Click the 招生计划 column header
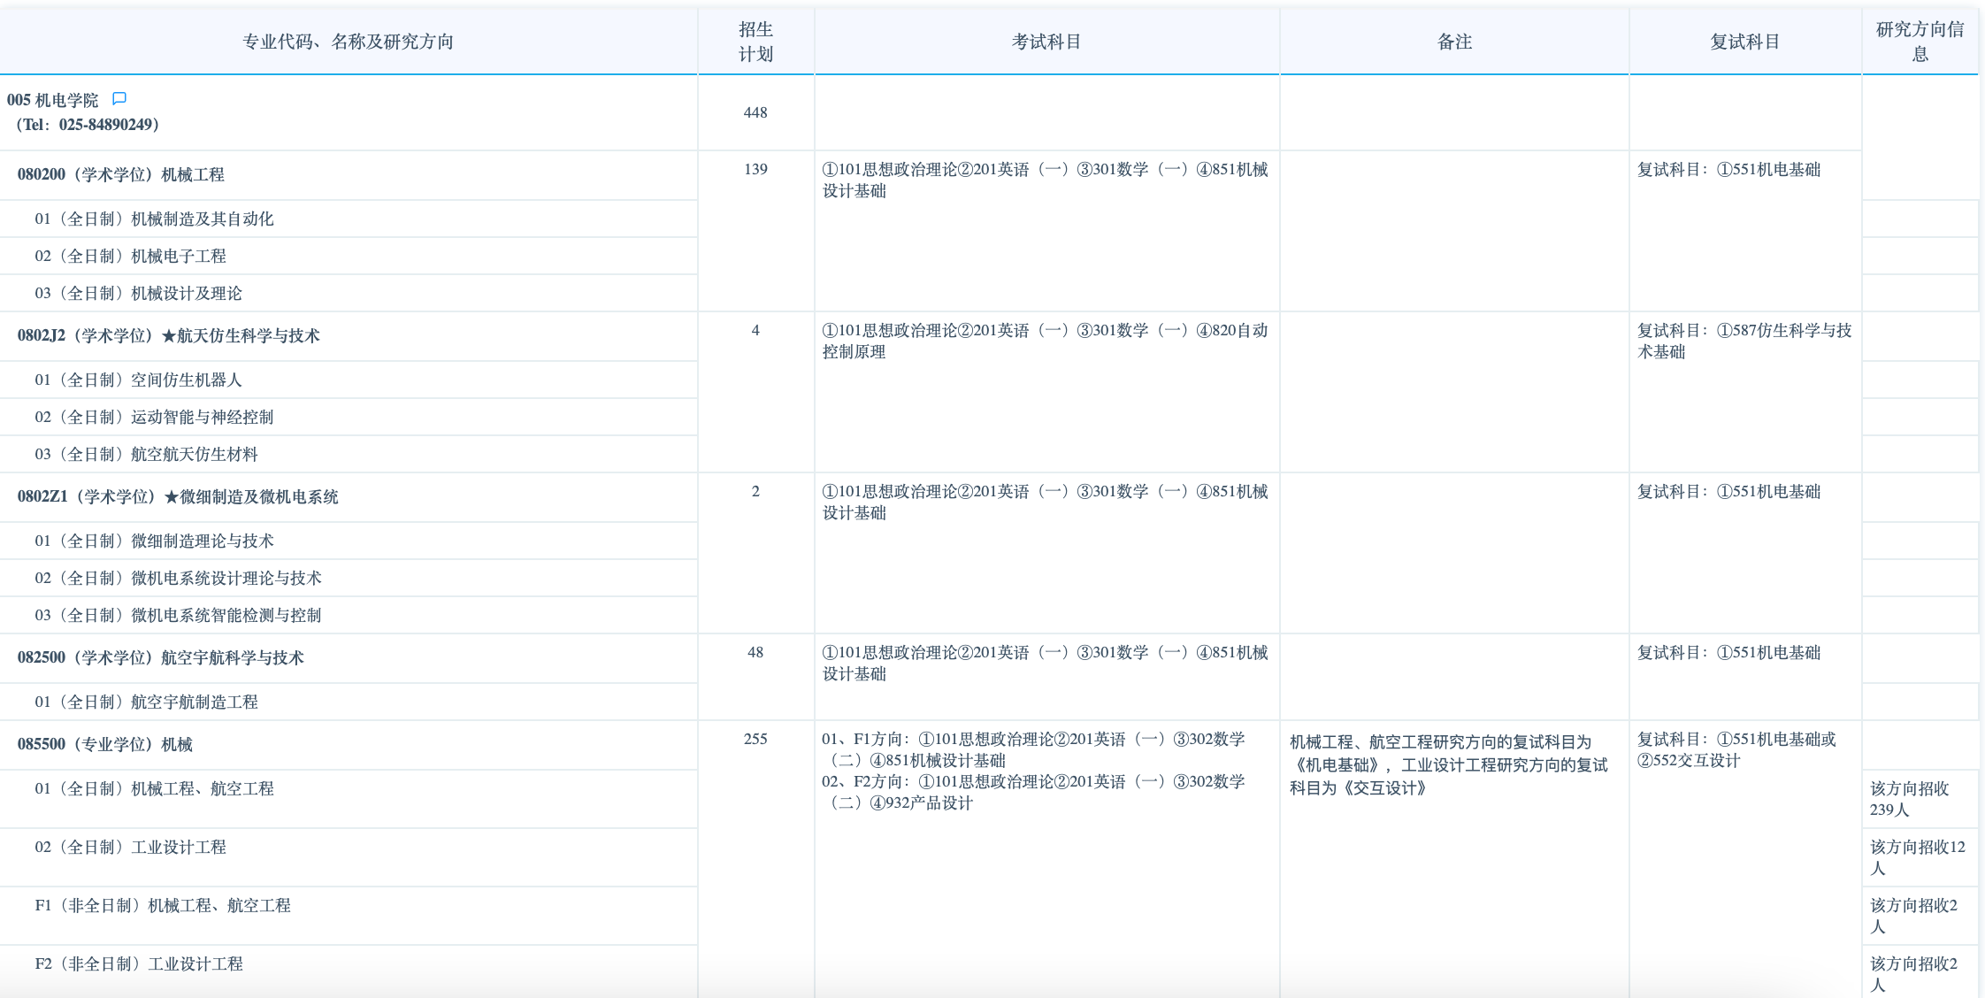Image resolution: width=1985 pixels, height=998 pixels. click(x=755, y=40)
